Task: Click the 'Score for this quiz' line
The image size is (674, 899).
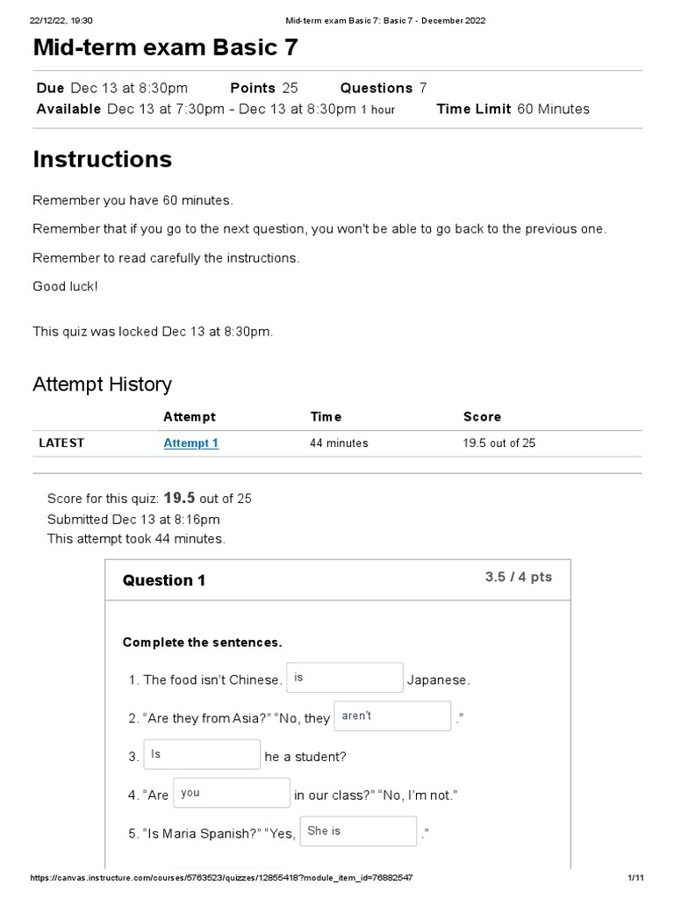Action: [x=149, y=499]
